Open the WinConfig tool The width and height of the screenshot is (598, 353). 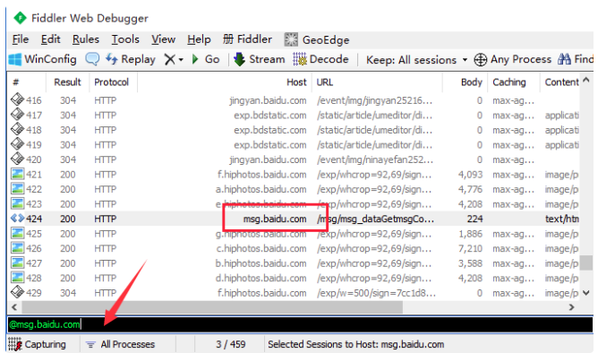(42, 59)
